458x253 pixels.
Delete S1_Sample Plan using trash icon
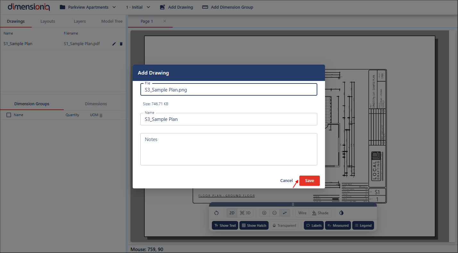121,44
